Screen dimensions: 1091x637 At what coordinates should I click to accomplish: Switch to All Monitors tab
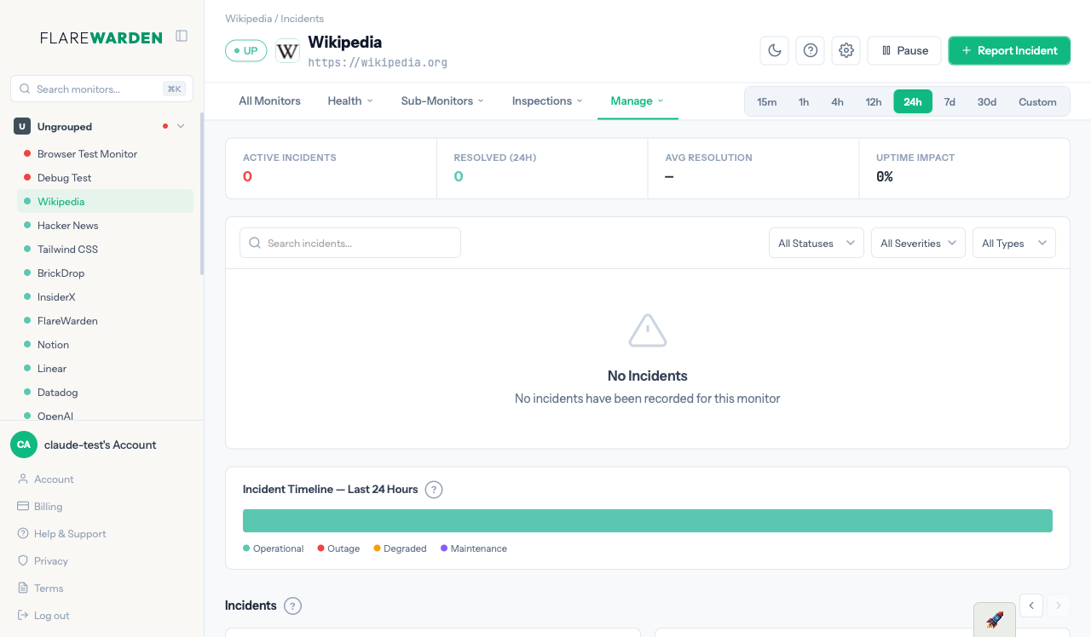click(269, 100)
